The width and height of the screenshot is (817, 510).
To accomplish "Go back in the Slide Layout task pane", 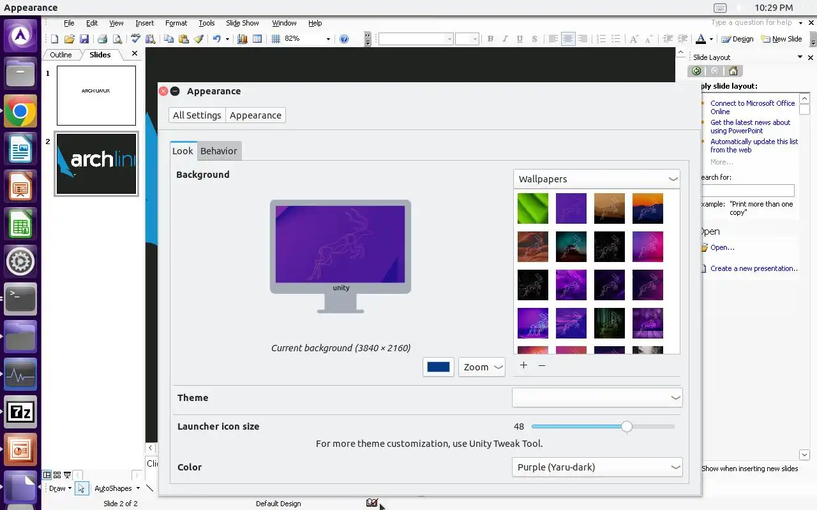I will [696, 71].
